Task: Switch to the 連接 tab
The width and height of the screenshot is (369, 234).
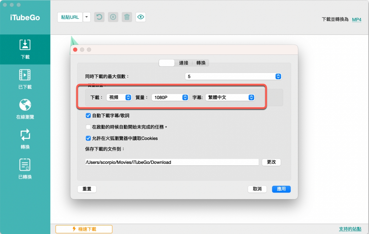Action: 184,63
